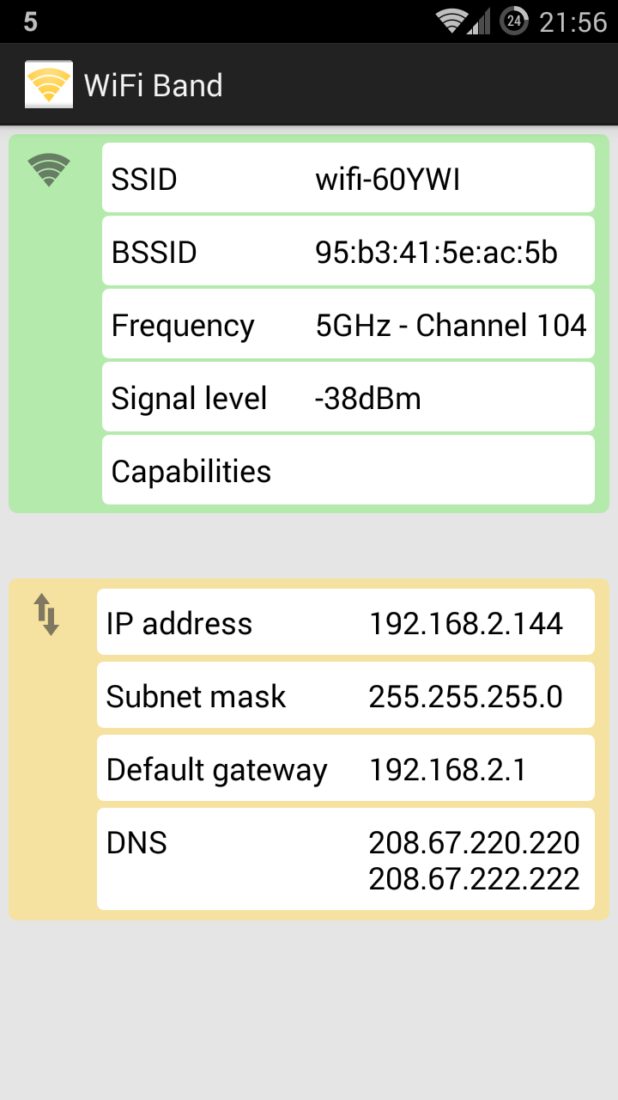Tap the WiFi Band app icon
618x1100 pixels.
49,84
